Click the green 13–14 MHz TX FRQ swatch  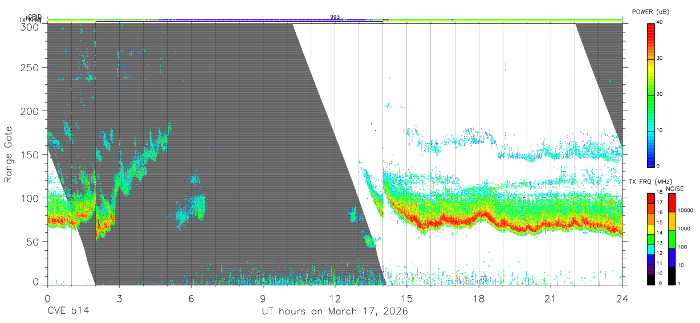coord(650,239)
